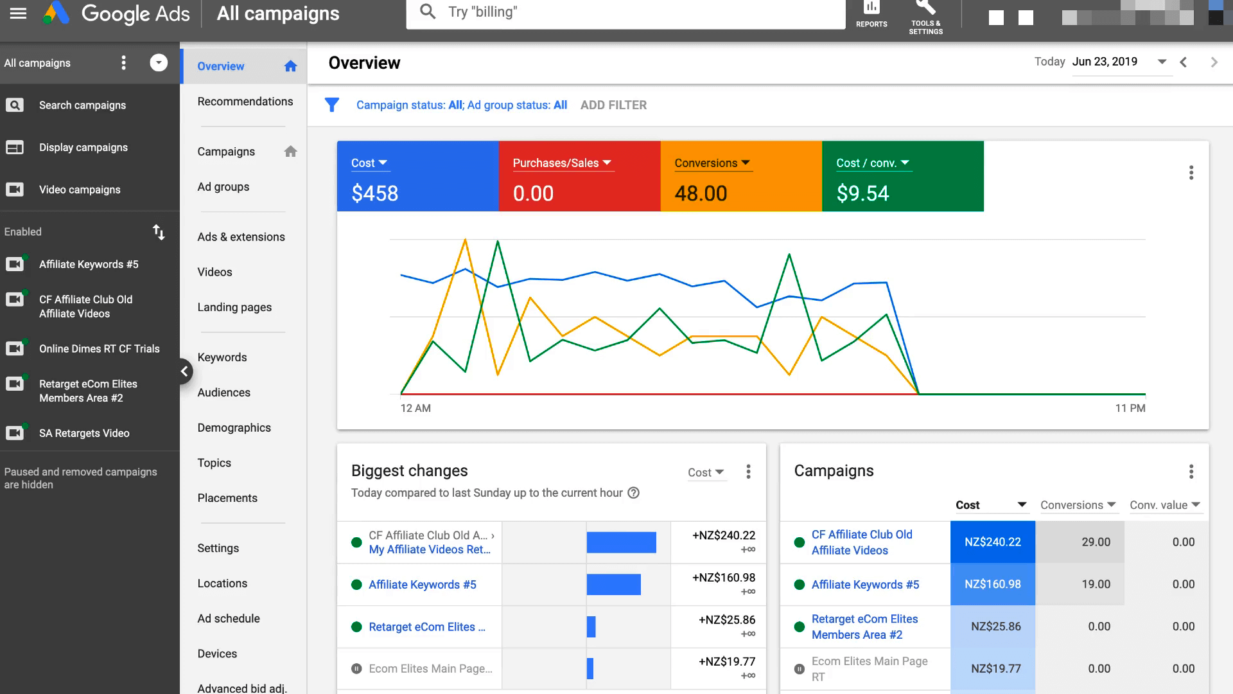Open Demographics page

click(x=234, y=428)
